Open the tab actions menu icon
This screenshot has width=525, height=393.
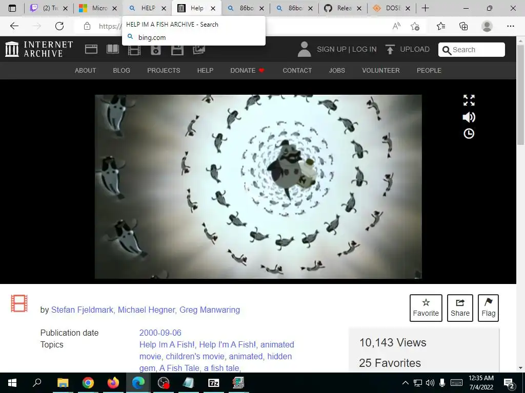12,8
